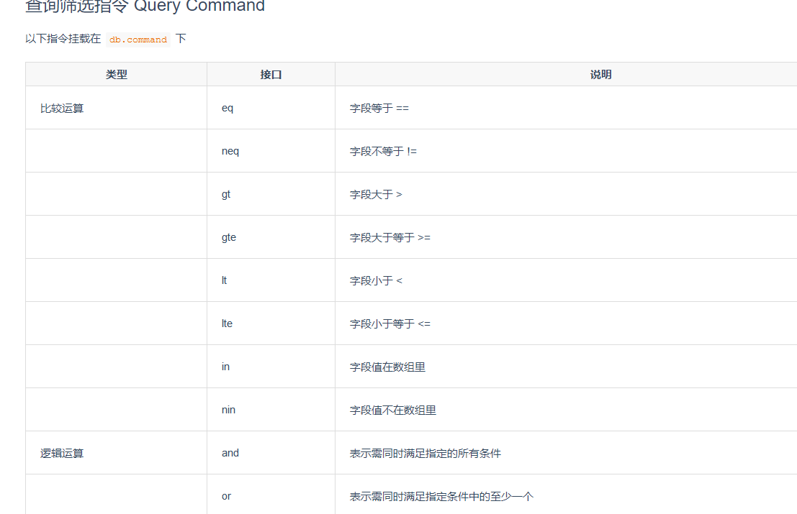The height and width of the screenshot is (514, 797).
Task: Click the description '字段大于 >'
Action: (376, 194)
